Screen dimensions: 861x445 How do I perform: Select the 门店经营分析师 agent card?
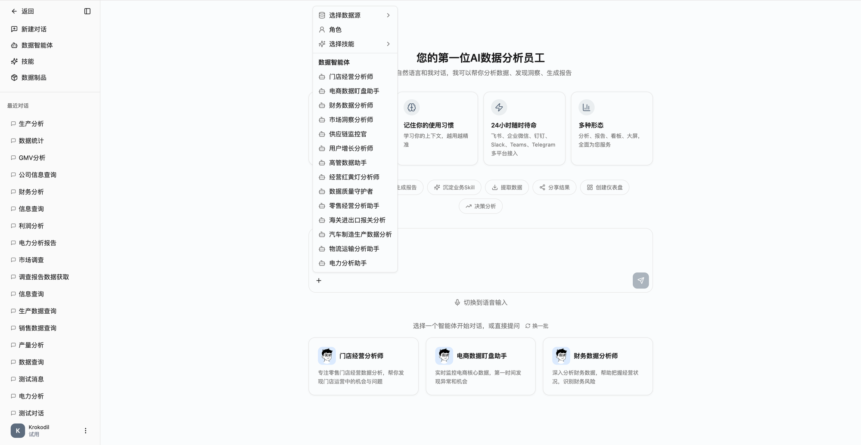pyautogui.click(x=363, y=366)
